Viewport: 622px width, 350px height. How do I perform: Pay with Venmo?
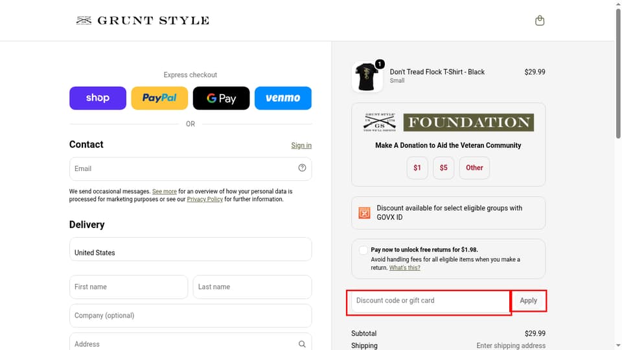(x=283, y=98)
